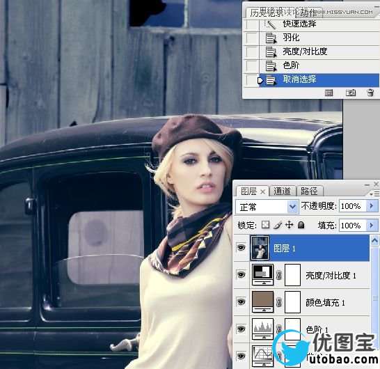Hide the 亮度/对比度 1 layer

point(241,275)
